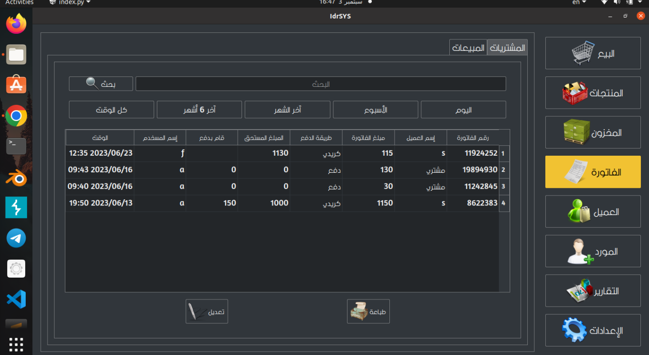
Task: Click timestamp 19:50 2023/06/13
Action: pyautogui.click(x=100, y=203)
